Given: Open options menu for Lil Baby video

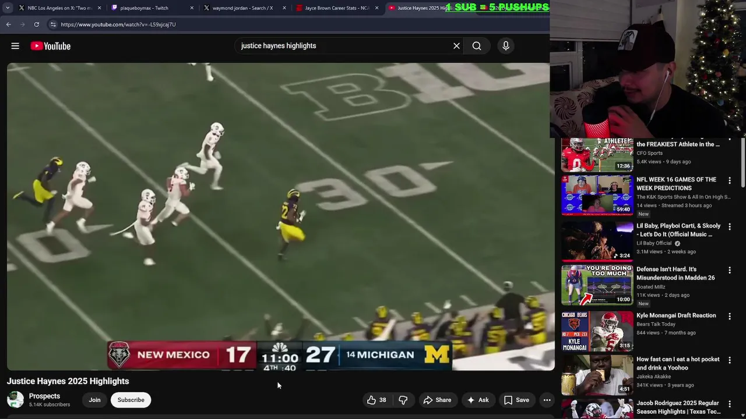Looking at the screenshot, I should pyautogui.click(x=729, y=227).
